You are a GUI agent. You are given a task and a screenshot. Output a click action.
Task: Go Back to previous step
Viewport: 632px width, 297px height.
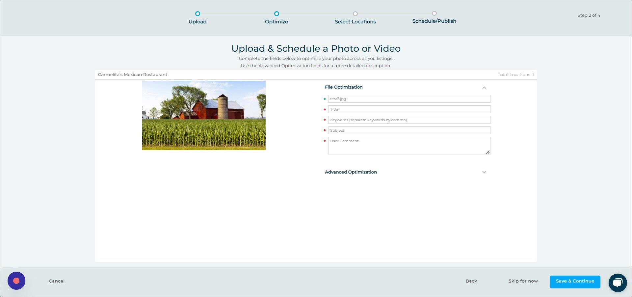(471, 281)
